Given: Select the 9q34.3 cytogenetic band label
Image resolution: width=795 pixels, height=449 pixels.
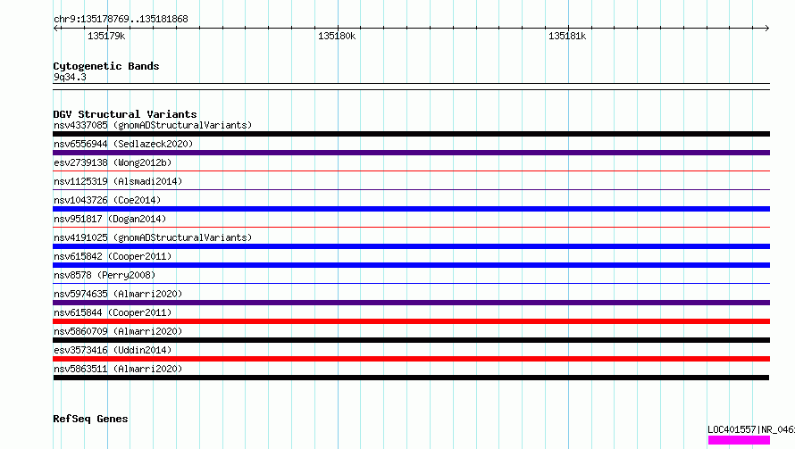Looking at the screenshot, I should click(x=70, y=77).
